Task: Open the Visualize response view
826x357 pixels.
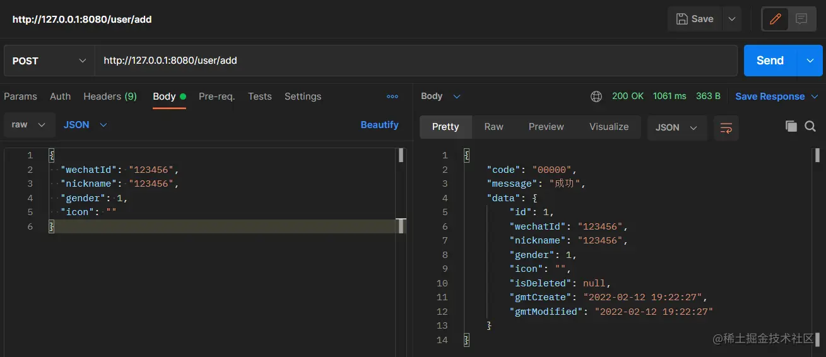Action: [x=609, y=127]
